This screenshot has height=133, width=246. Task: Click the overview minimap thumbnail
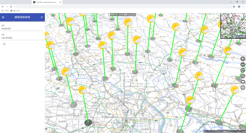[x=233, y=26]
